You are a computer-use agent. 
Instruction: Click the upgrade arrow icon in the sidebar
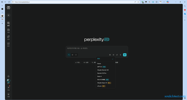8,88
